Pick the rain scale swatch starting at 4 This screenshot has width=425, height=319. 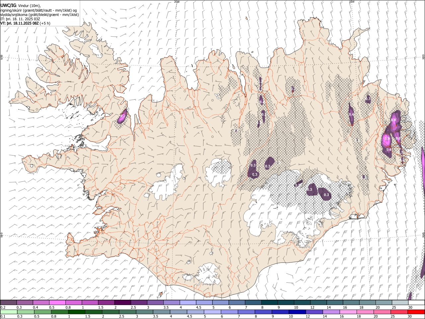[x=179, y=312]
